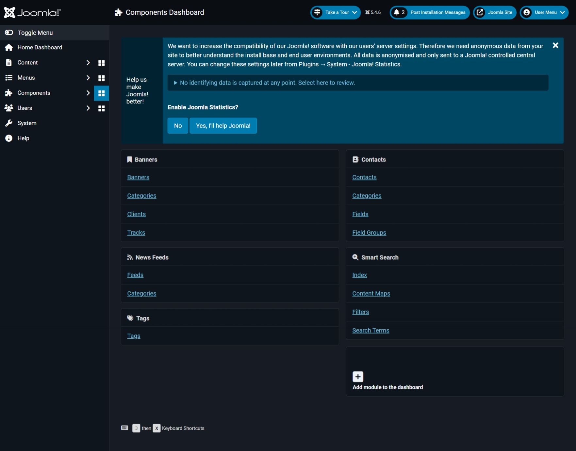Screen dimensions: 576x451
Task: Open the Field Groups link
Action: click(x=369, y=233)
